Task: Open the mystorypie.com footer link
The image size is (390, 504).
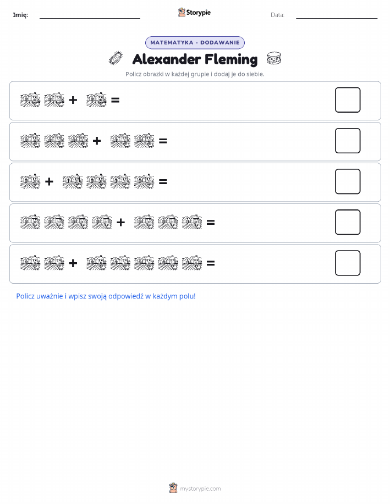Action: 200,489
